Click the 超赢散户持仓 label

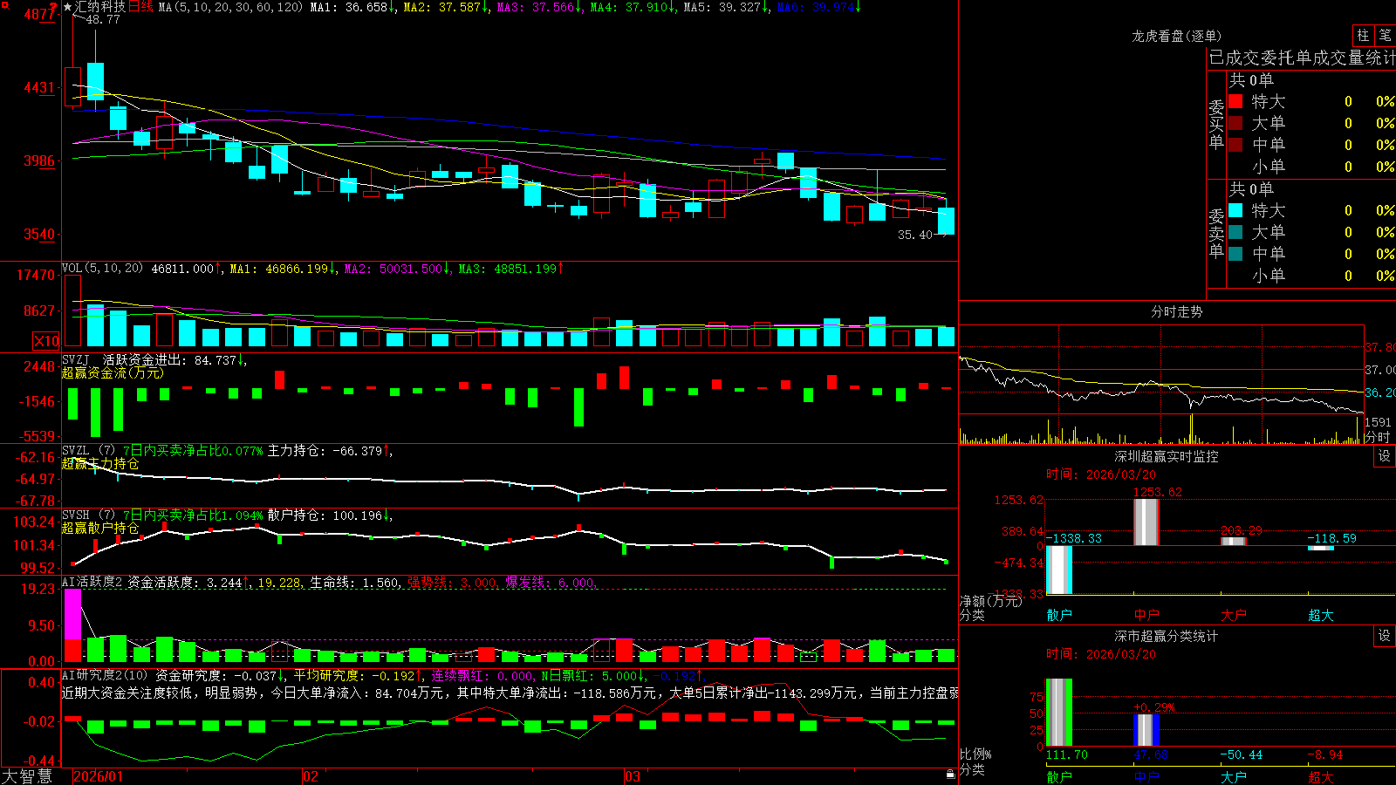(100, 528)
